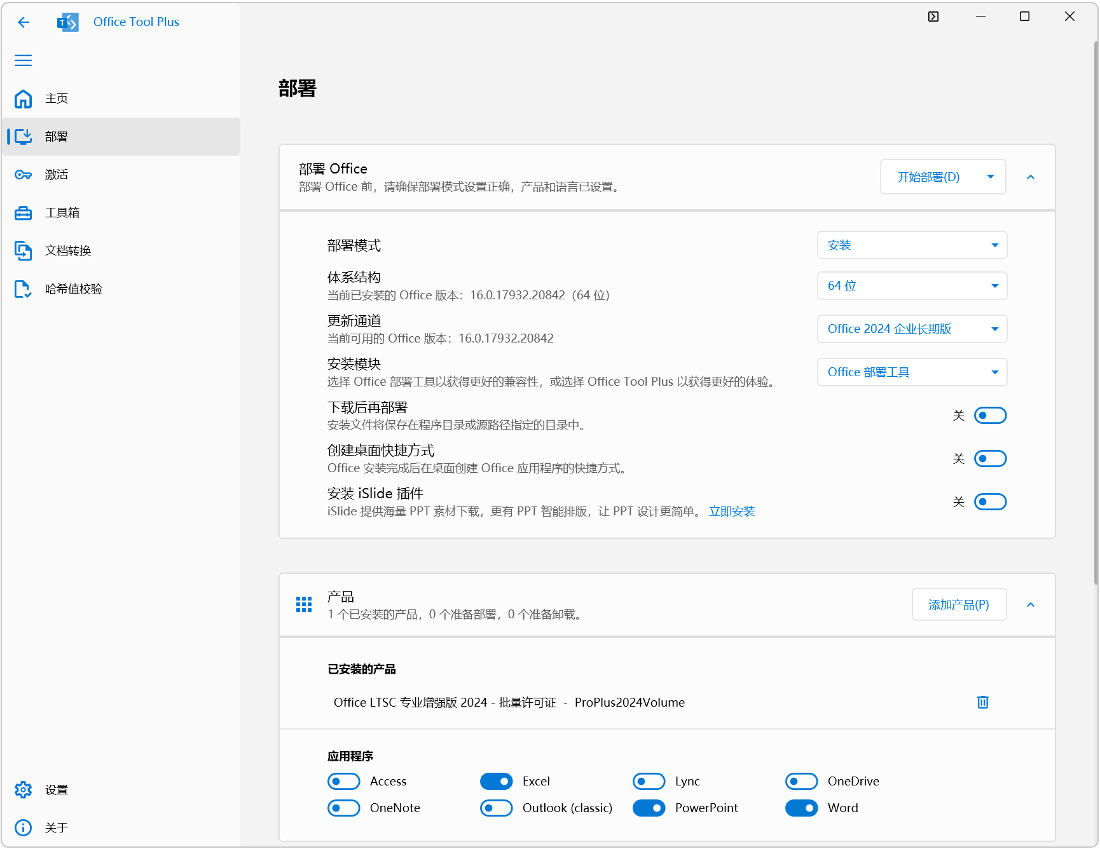Click 立即安装 link for iSlide
The width and height of the screenshot is (1100, 849).
(x=732, y=512)
